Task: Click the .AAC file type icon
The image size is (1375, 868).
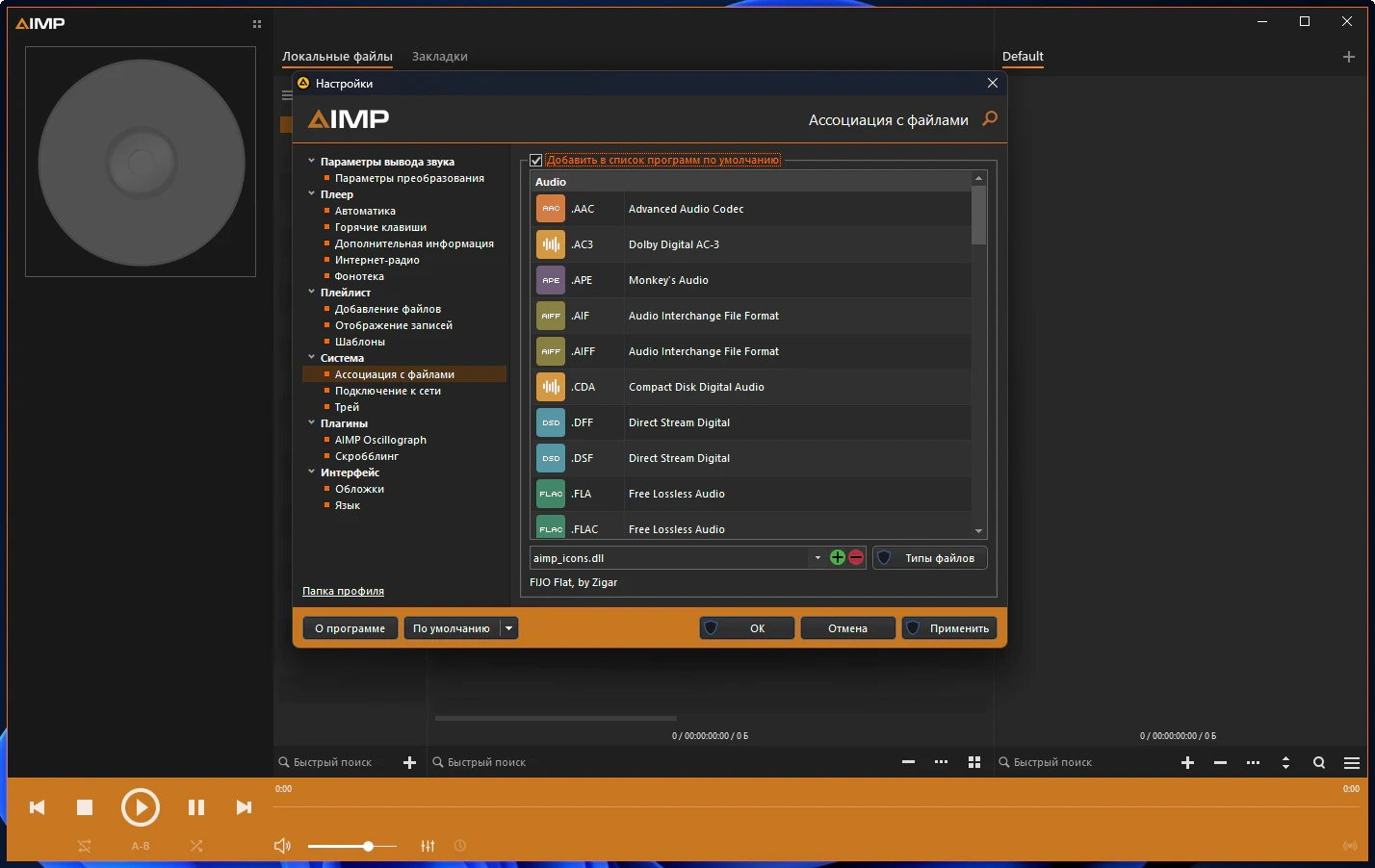Action: click(x=551, y=209)
